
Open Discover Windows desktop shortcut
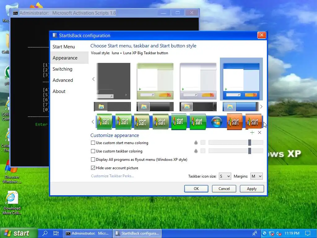[x=12, y=172]
